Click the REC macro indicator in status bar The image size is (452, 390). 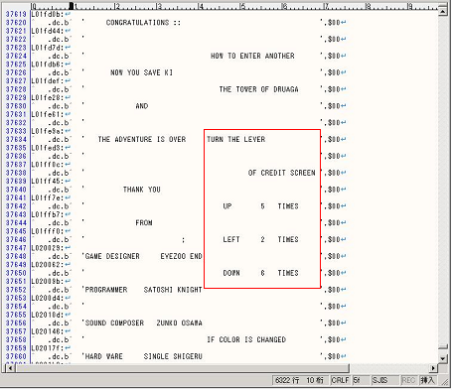point(408,380)
